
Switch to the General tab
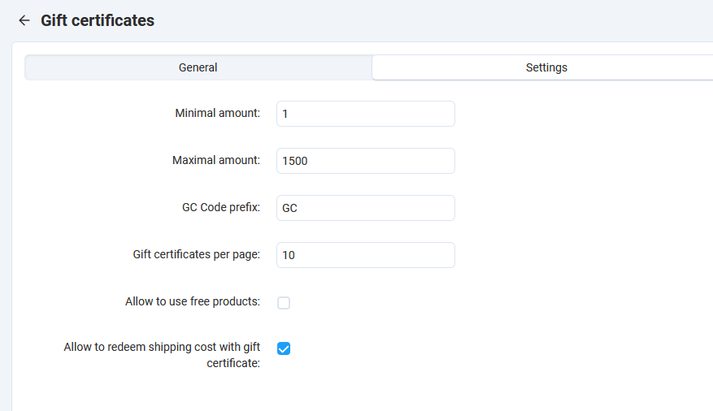(198, 67)
